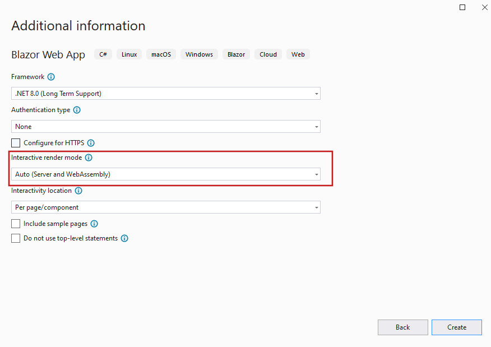Image resolution: width=491 pixels, height=347 pixels.
Task: Click the Blazor tag
Action: (x=236, y=54)
